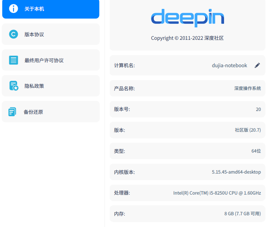Click the 社区版 (20.7) value
This screenshot has width=270, height=227.
pyautogui.click(x=248, y=130)
